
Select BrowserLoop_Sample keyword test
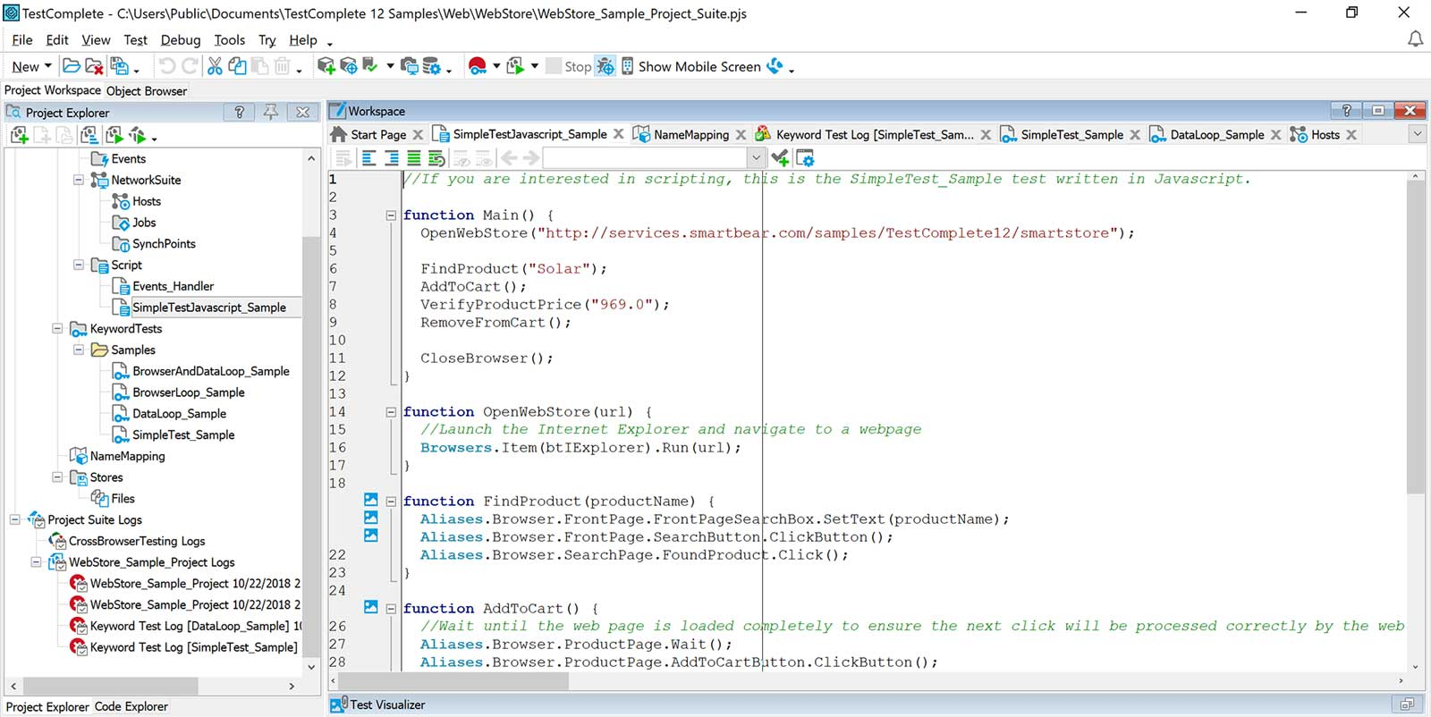188,392
